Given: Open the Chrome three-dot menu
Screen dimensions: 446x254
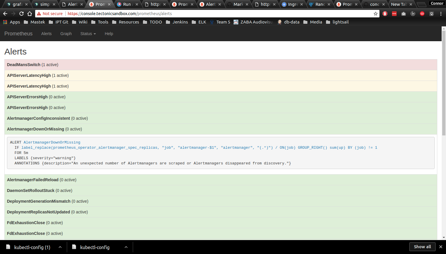Looking at the screenshot, I should [441, 14].
